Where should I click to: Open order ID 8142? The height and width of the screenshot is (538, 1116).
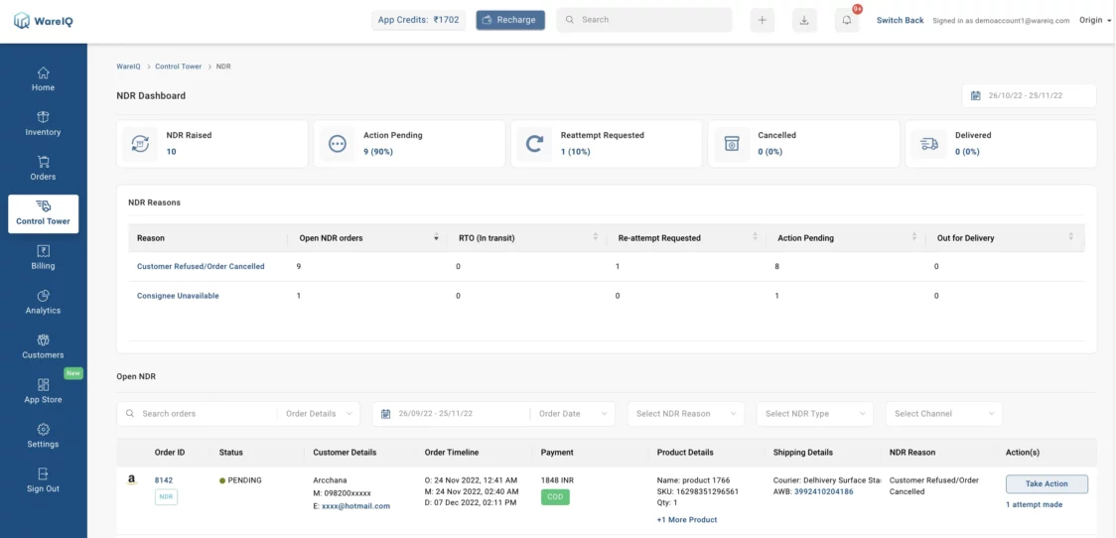pos(164,480)
